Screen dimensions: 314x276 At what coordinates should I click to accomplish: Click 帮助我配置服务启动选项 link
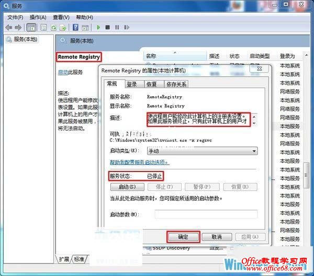140,162
